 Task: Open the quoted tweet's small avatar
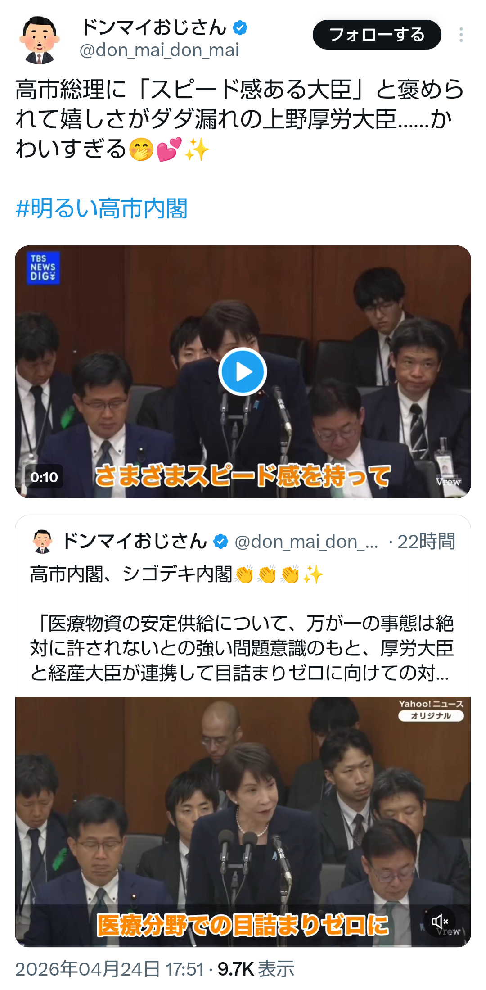click(43, 542)
